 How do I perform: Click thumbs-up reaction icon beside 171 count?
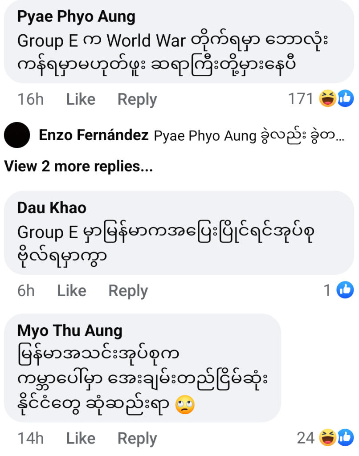345,99
